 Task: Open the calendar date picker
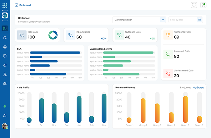pos(199,20)
